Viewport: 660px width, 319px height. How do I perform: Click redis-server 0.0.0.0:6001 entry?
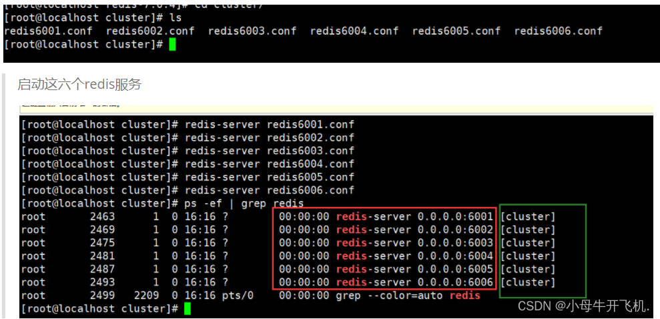(414, 217)
